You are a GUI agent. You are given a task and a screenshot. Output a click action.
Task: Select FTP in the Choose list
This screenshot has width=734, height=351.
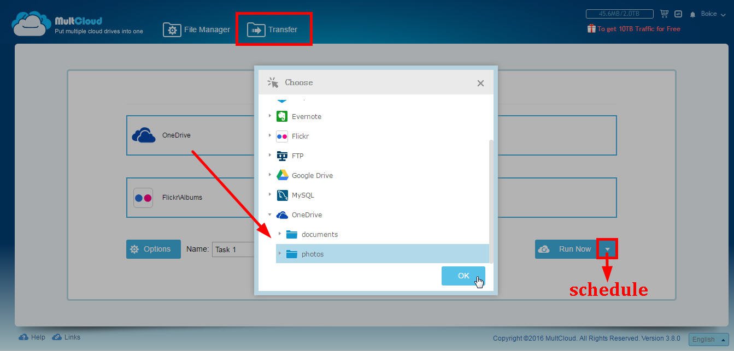point(297,156)
